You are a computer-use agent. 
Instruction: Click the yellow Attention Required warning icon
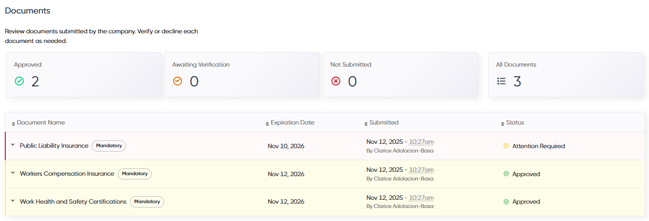tap(506, 146)
